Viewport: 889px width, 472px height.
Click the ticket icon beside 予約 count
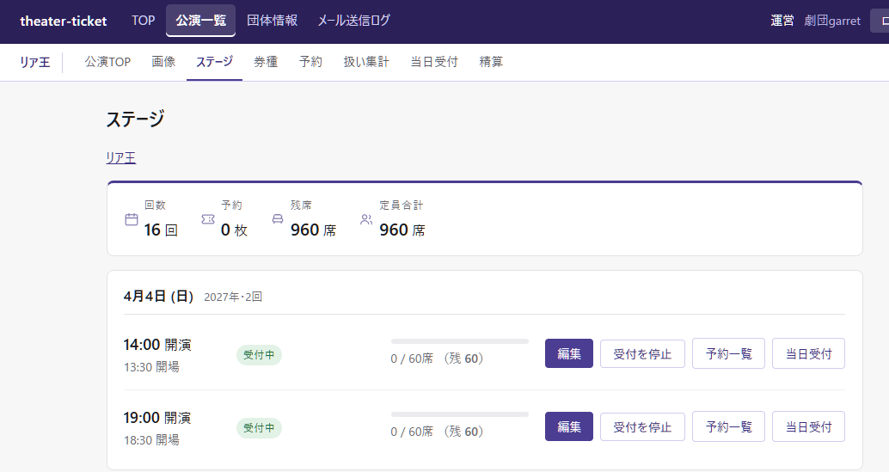point(208,219)
